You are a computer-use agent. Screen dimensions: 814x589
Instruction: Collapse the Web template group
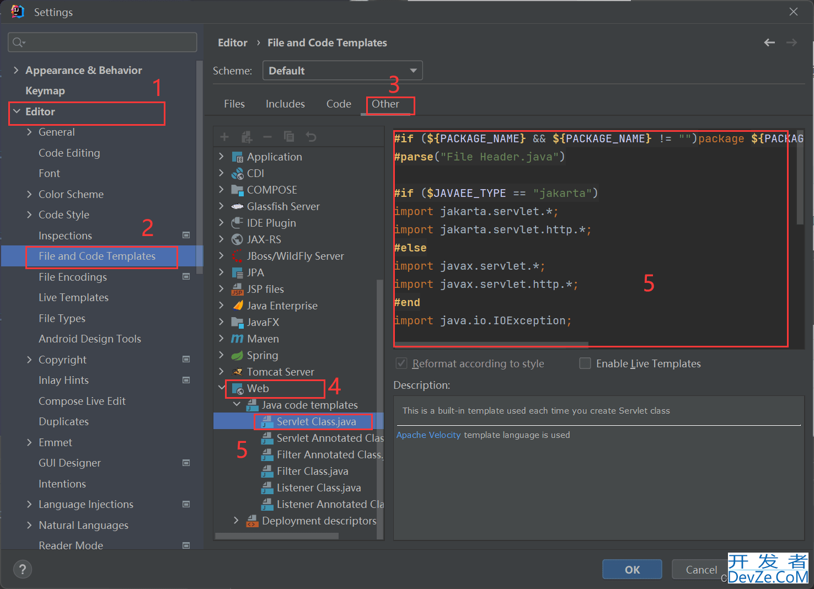pyautogui.click(x=222, y=388)
